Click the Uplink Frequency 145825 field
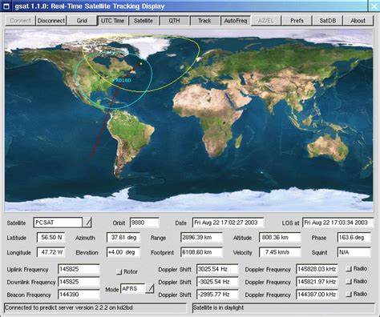Image resolution: width=380 pixels, height=317 pixels. tap(79, 269)
